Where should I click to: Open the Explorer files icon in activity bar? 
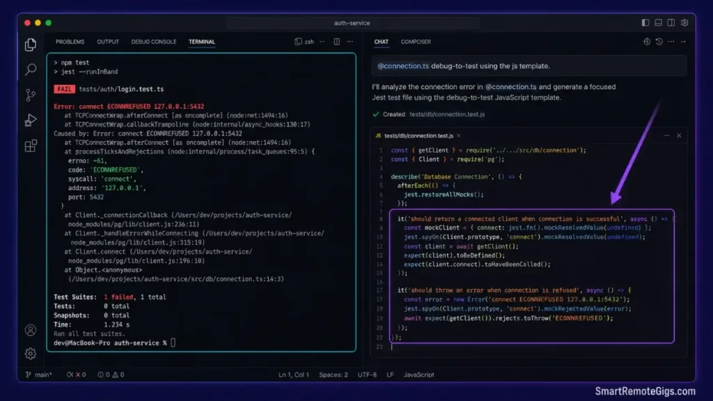[x=31, y=44]
